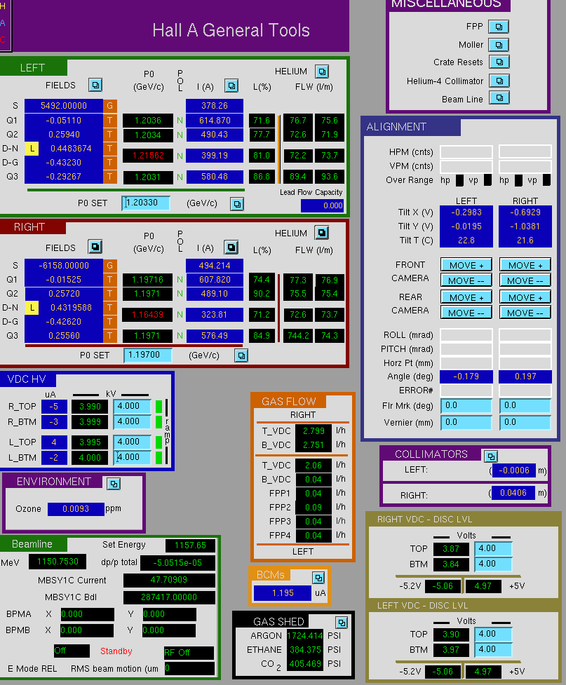
Task: Open the BCMs panel display icon
Action: (318, 578)
